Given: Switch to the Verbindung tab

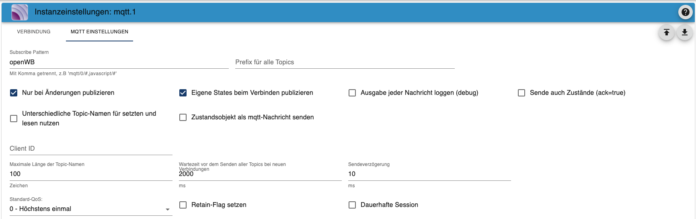Looking at the screenshot, I should (34, 32).
